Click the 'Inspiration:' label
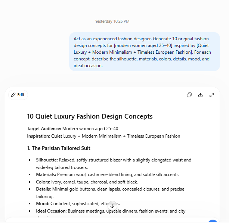This screenshot has height=223, width=229. [38, 136]
